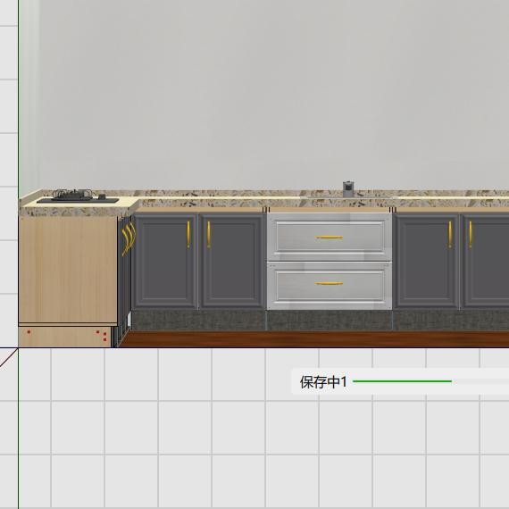Click the gold handle on the lower drawer
The height and width of the screenshot is (509, 509).
[x=329, y=284]
